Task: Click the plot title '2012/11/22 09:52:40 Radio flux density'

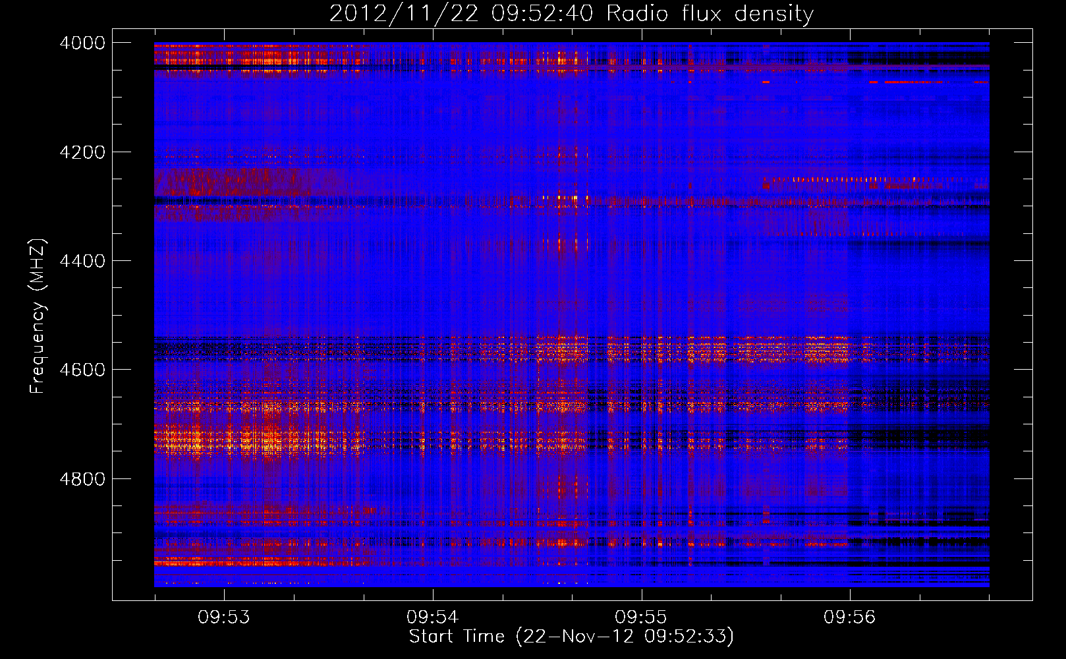Action: (571, 14)
